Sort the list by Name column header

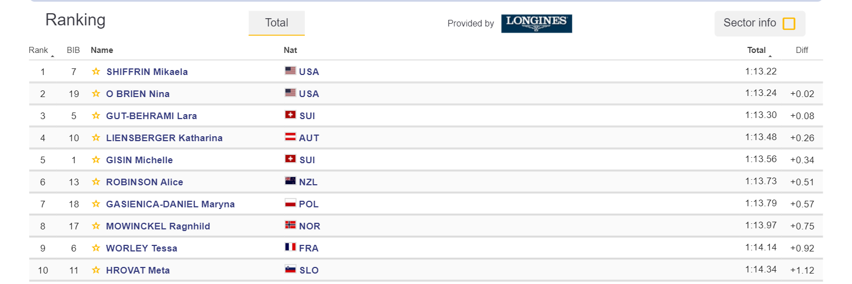102,50
